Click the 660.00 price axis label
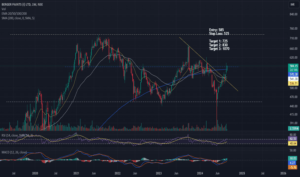This screenshot has width=300, height=177. [x=294, y=49]
